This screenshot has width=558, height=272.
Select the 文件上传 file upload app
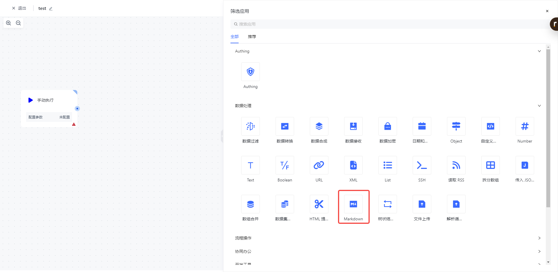[422, 204]
